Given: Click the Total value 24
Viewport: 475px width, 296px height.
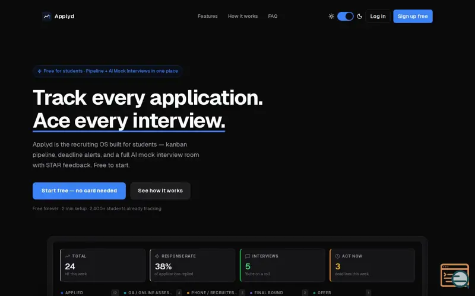Looking at the screenshot, I should 70,266.
